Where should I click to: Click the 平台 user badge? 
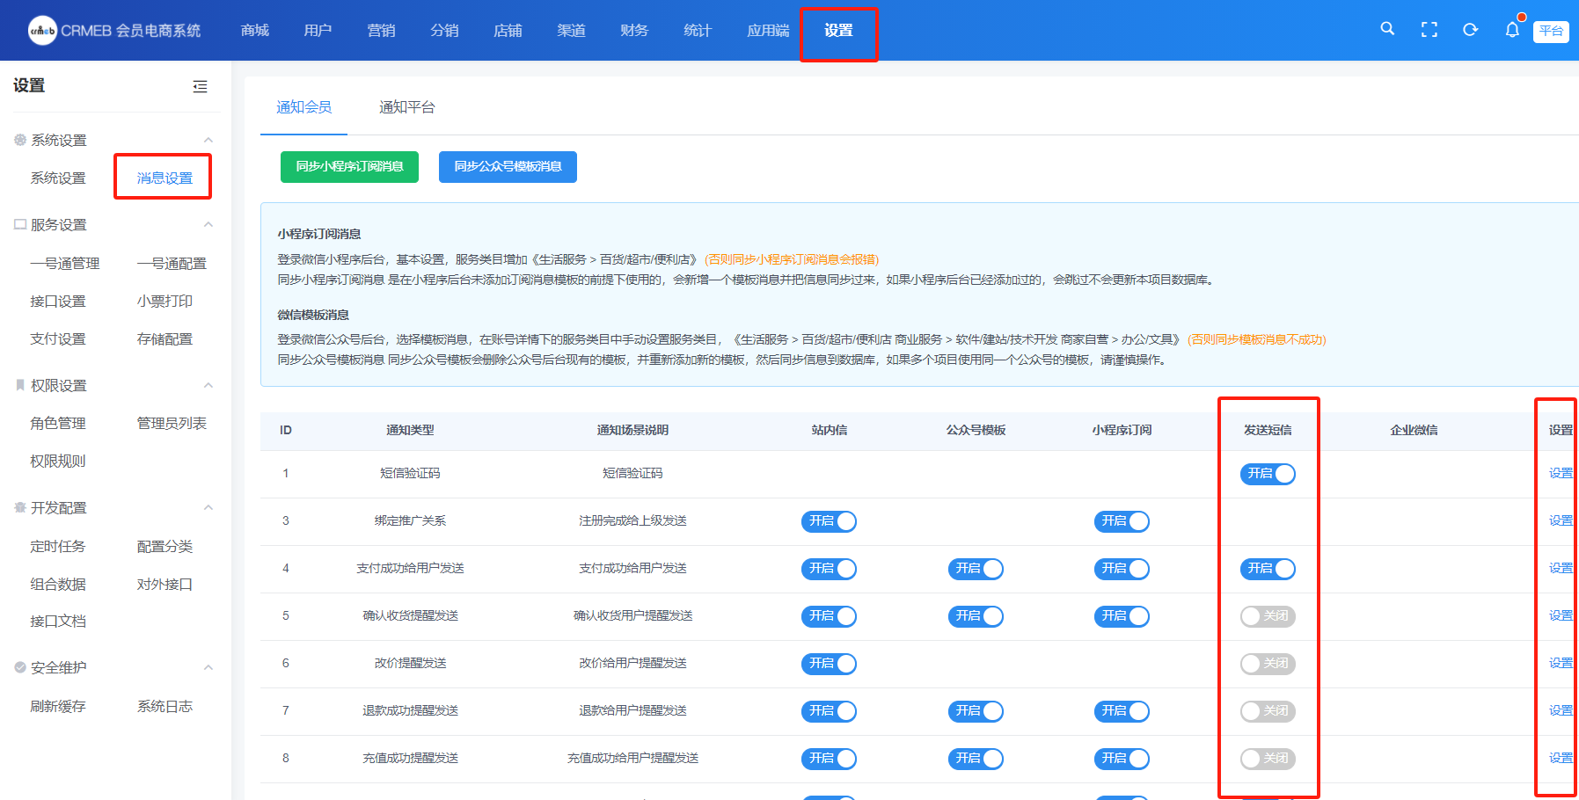click(1551, 32)
